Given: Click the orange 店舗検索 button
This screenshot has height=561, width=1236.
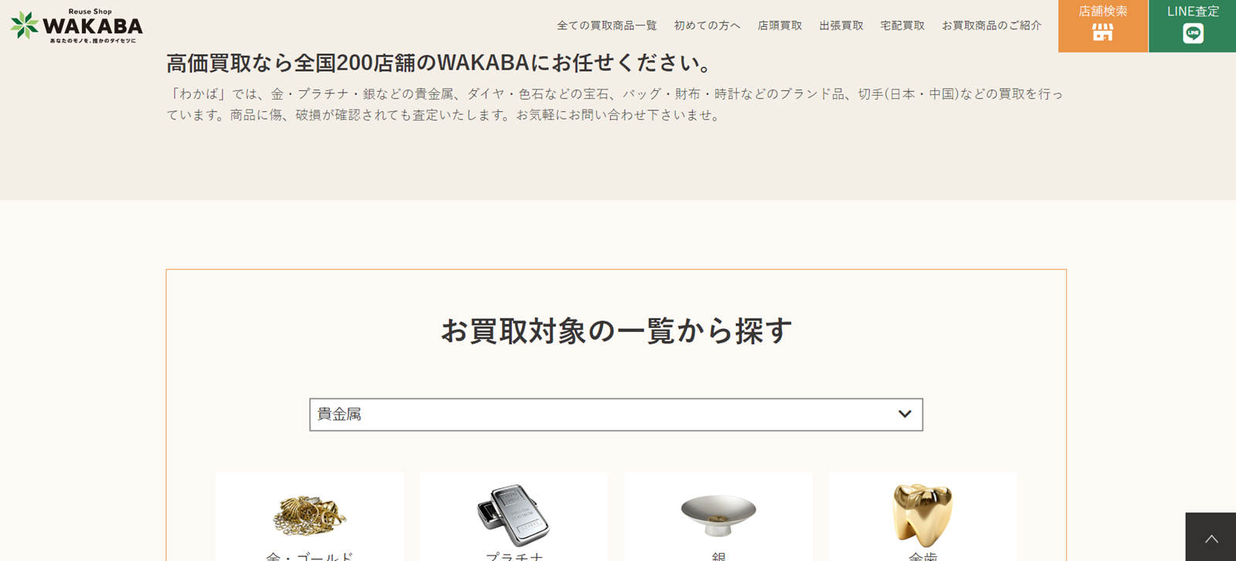Looking at the screenshot, I should pyautogui.click(x=1103, y=26).
